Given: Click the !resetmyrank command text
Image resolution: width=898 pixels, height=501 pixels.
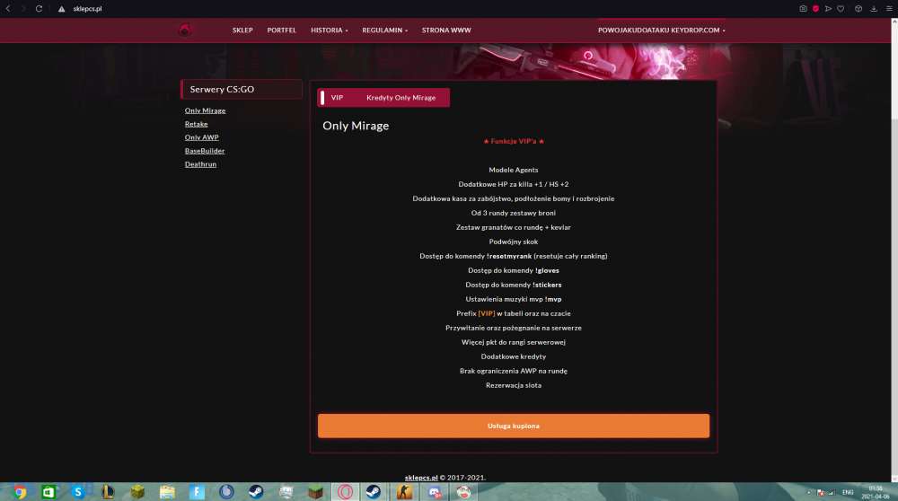Looking at the screenshot, I should [509, 256].
